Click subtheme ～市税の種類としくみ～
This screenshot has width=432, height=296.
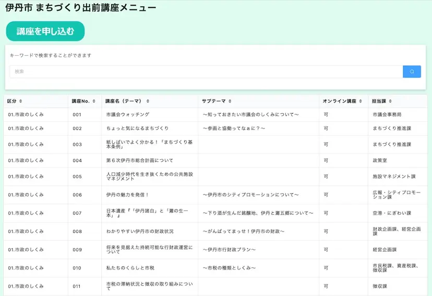(x=229, y=268)
